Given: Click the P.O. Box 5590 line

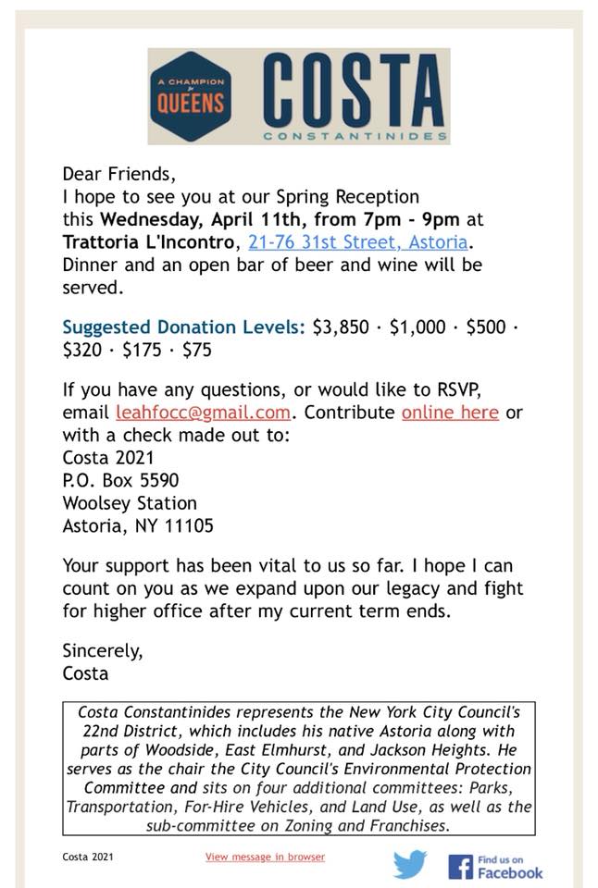Looking at the screenshot, I should [x=120, y=480].
